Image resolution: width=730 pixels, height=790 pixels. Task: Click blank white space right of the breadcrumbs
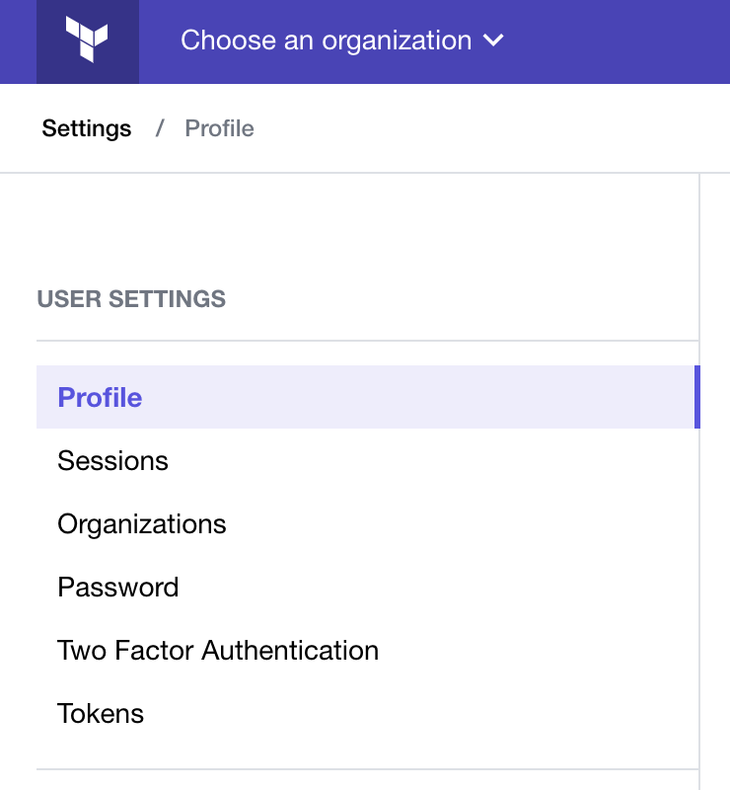[493, 128]
